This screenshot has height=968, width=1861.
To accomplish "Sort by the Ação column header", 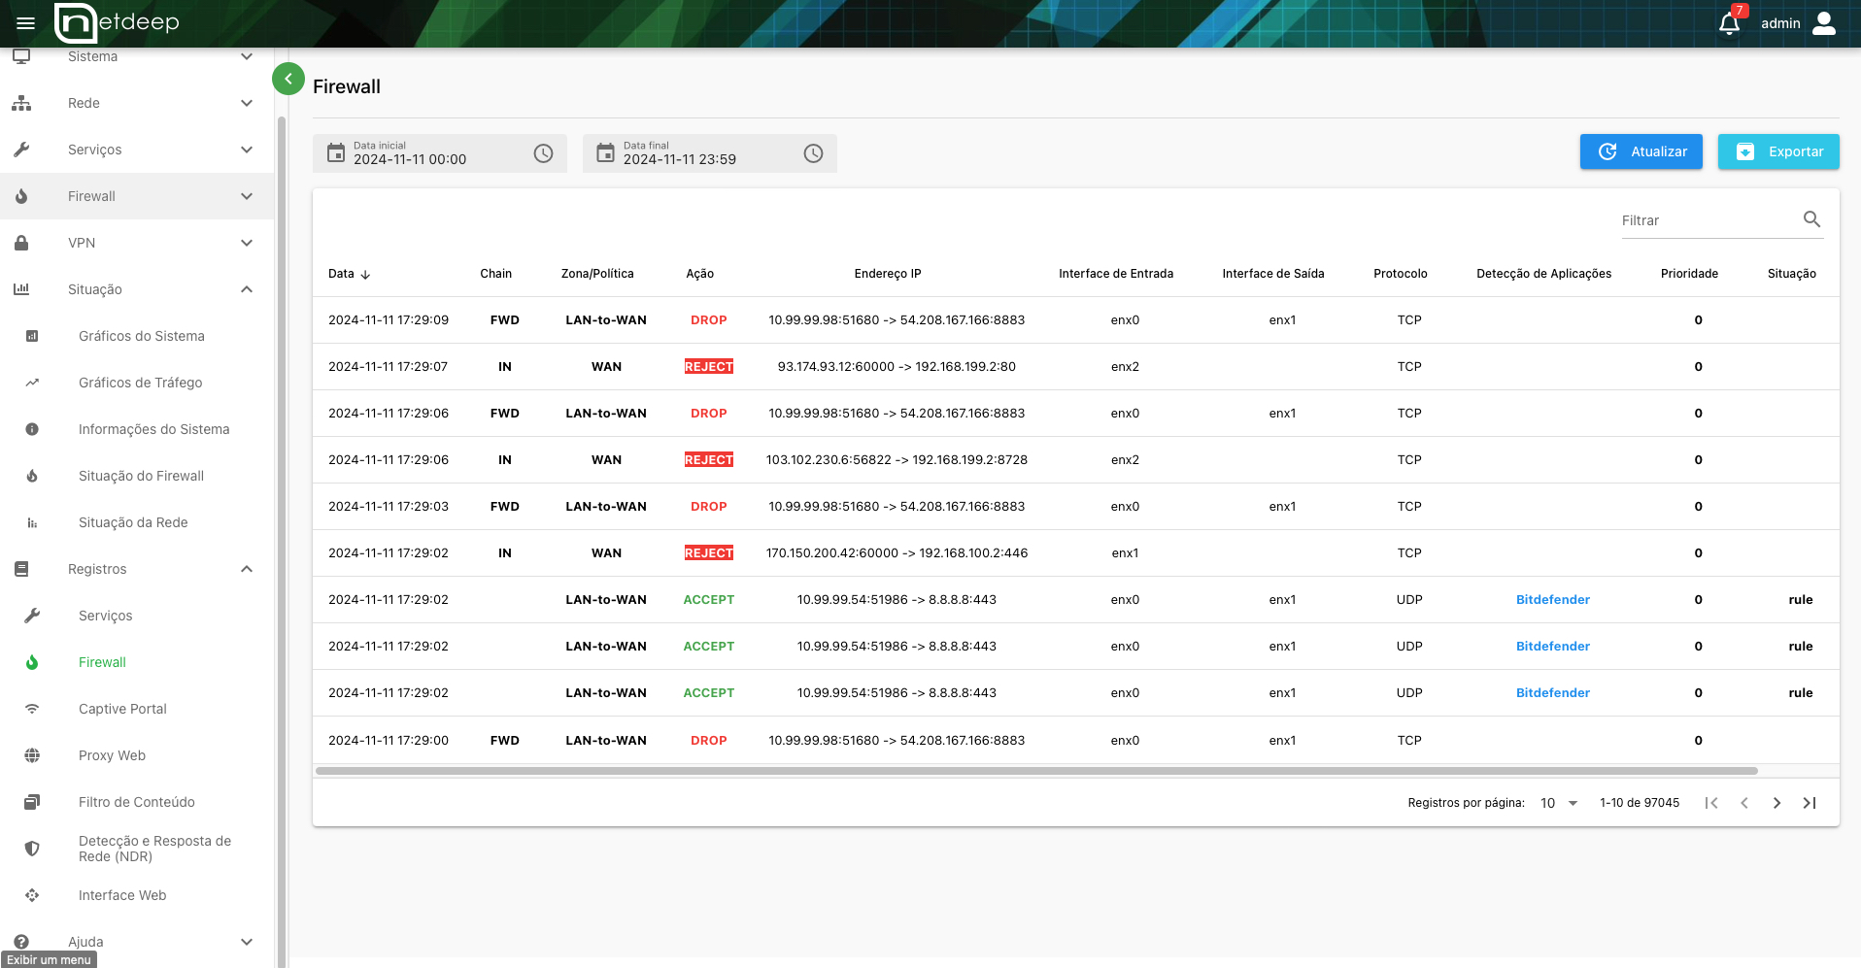I will 699,274.
